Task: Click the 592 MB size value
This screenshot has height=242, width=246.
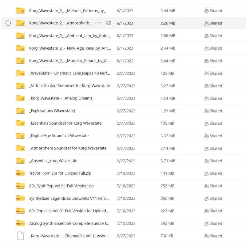Action: click(x=167, y=223)
